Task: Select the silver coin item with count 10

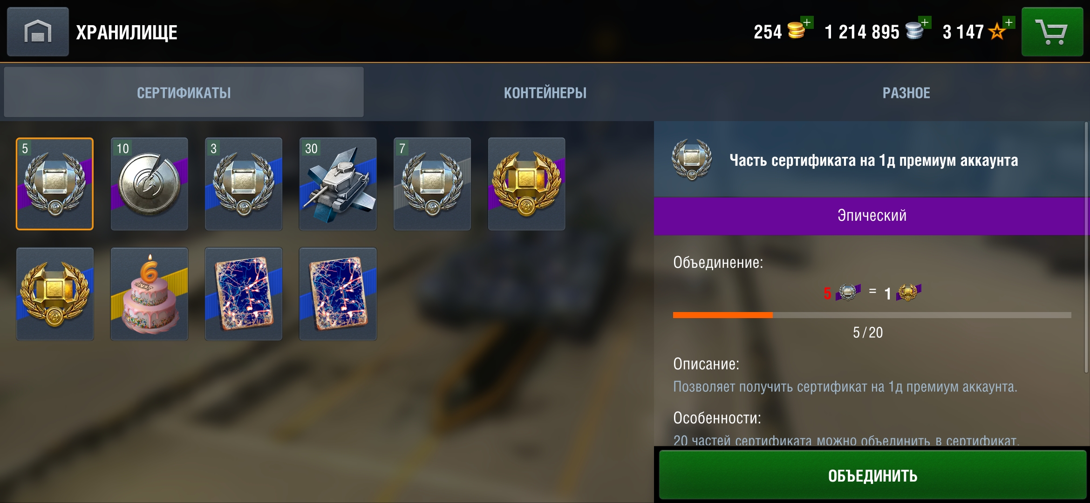Action: [149, 184]
